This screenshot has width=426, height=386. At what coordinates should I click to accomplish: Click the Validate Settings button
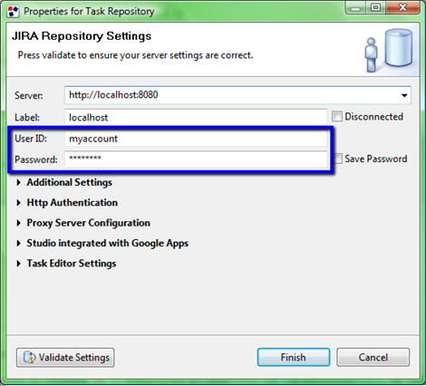pyautogui.click(x=65, y=357)
